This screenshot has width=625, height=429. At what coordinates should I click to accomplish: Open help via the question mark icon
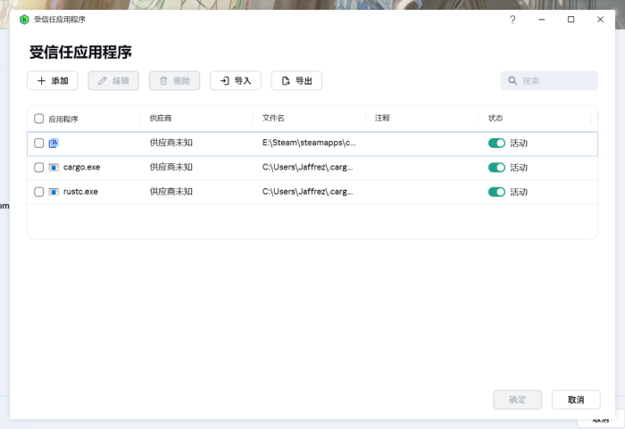point(512,20)
